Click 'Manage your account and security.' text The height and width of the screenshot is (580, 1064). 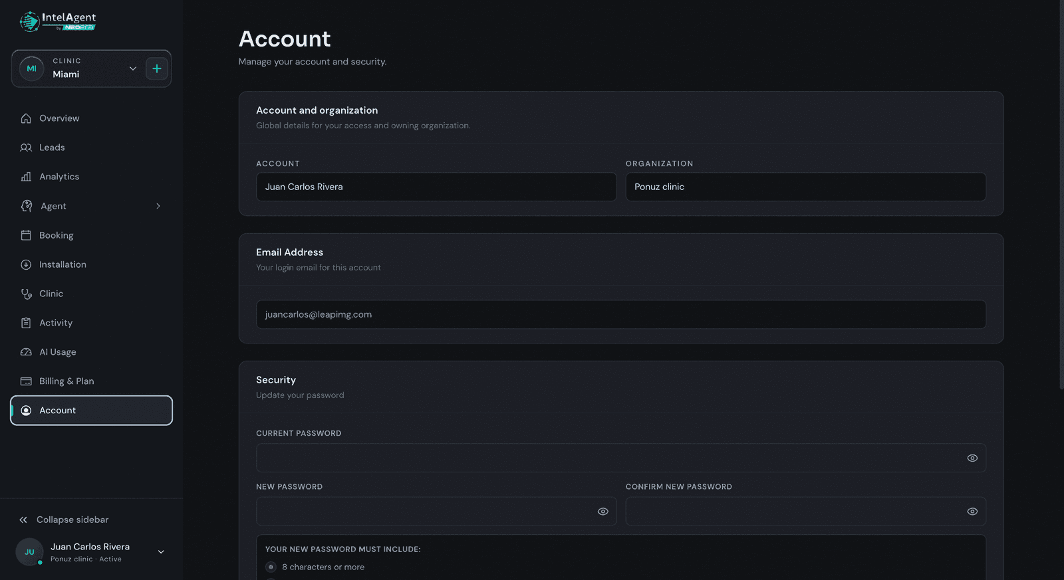313,62
